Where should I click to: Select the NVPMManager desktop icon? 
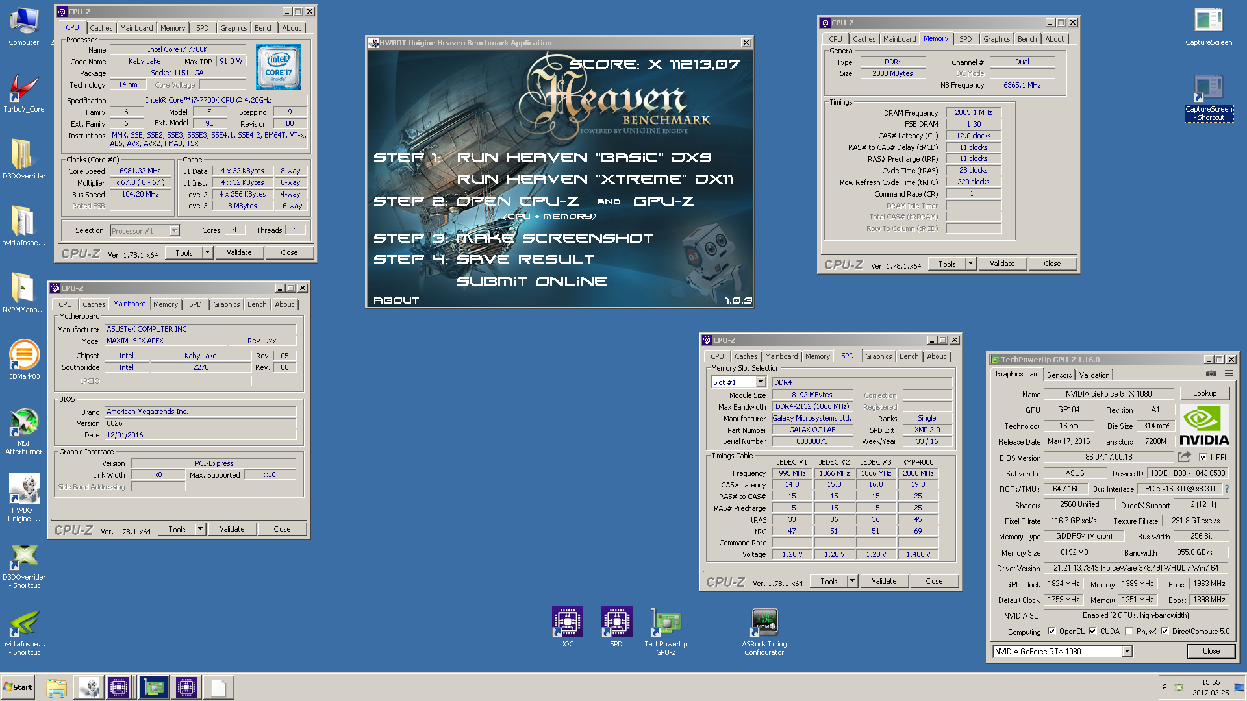click(24, 293)
